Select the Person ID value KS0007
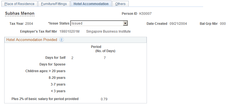 coord(145,14)
